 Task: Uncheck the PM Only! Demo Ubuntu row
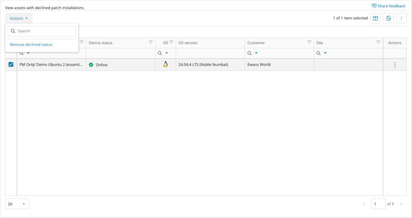tap(11, 64)
